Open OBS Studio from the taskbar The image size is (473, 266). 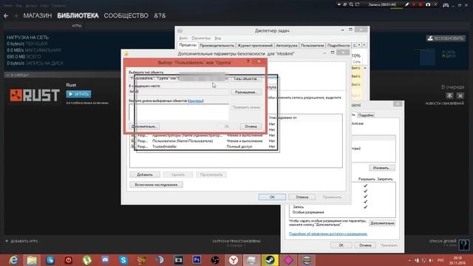point(215,260)
